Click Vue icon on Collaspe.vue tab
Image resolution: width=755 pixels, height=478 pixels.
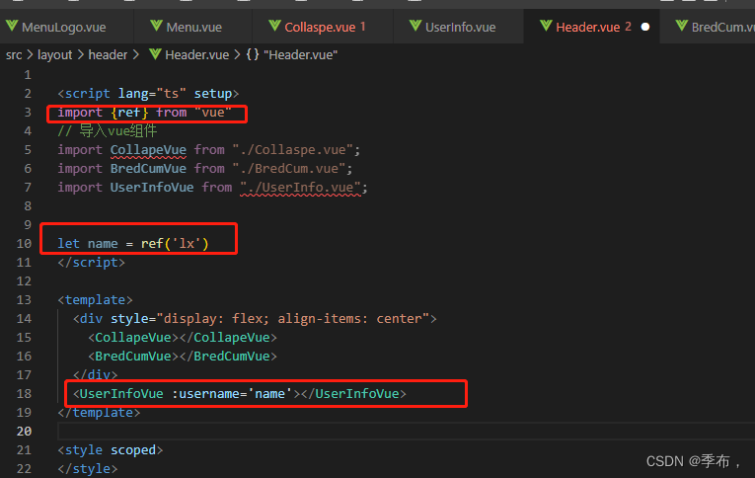pos(275,26)
